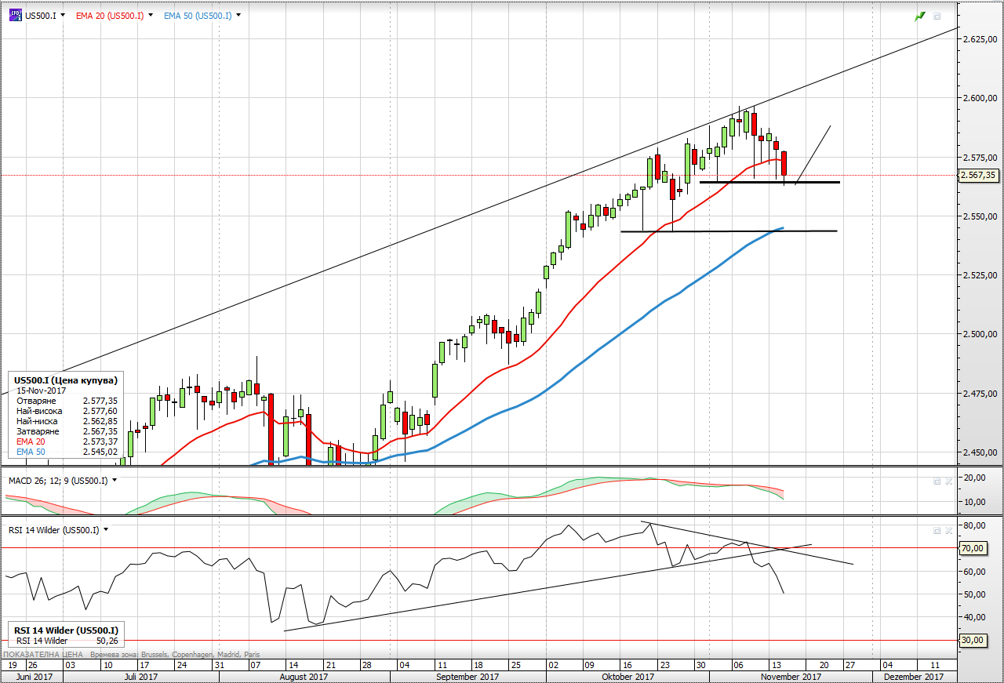Image resolution: width=1004 pixels, height=683 pixels.
Task: Toggle the RSI 14 Wilder indicator display
Action: 51,530
